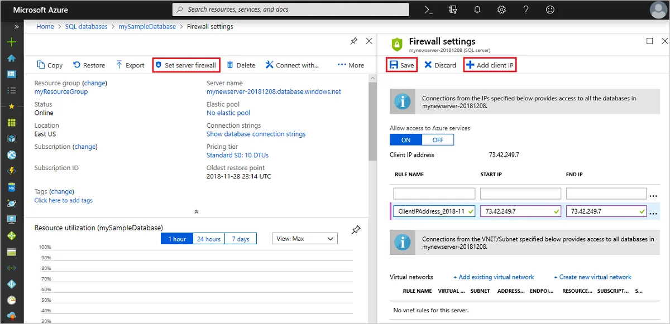670x324 pixels.
Task: Select the 24 hours time range tab
Action: 209,239
